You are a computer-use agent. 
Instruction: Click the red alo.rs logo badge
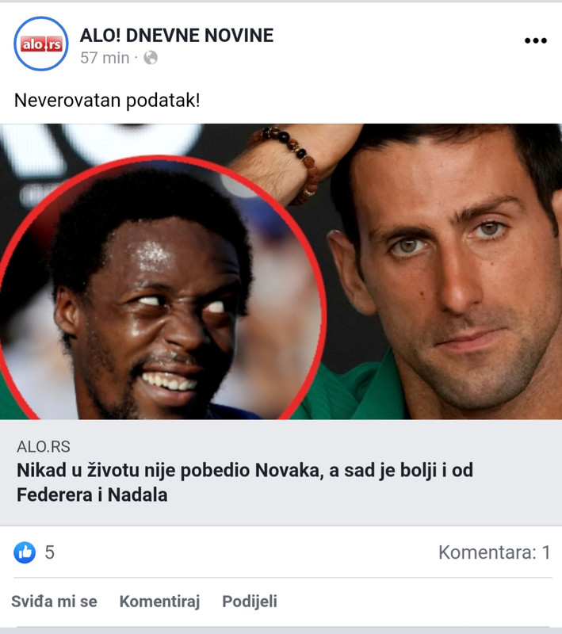[42, 44]
